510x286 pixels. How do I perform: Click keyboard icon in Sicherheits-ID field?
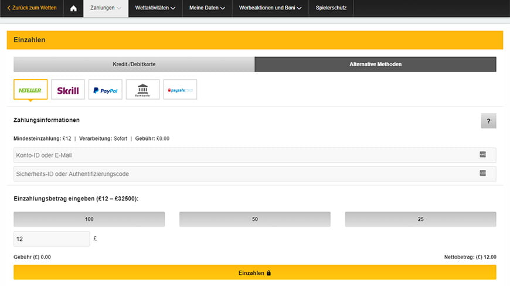[482, 173]
